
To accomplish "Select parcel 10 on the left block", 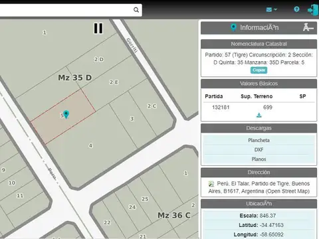I will (x=12, y=183).
